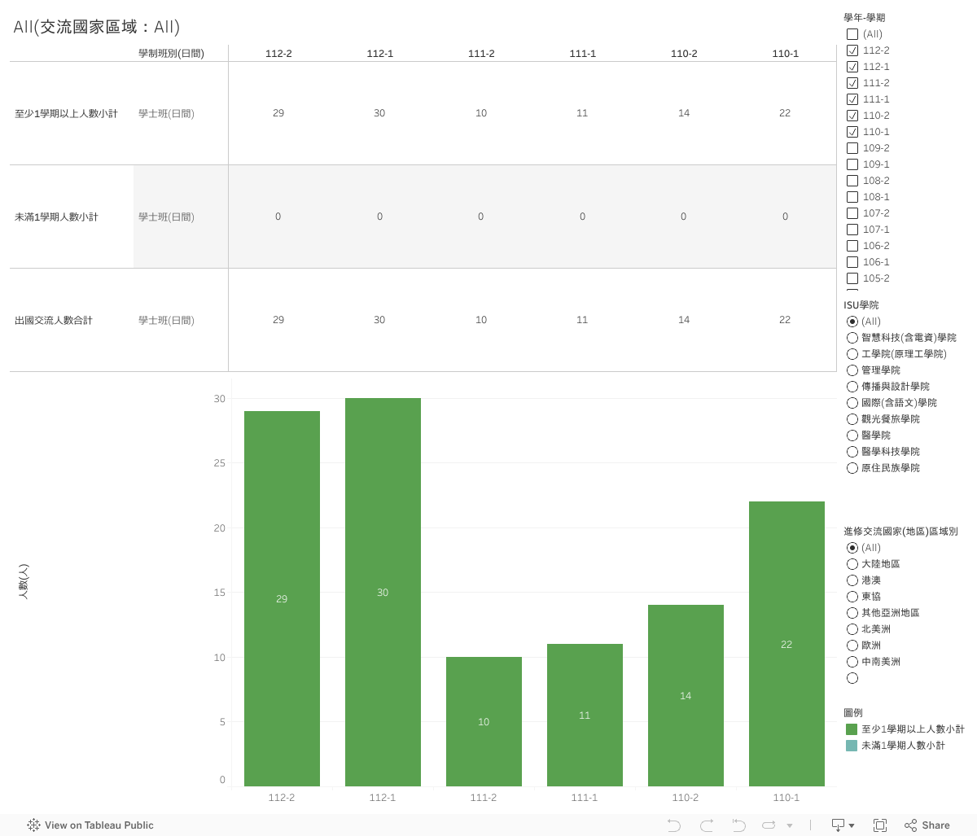
Task: Select 歐洲 region radio option
Action: coord(852,646)
